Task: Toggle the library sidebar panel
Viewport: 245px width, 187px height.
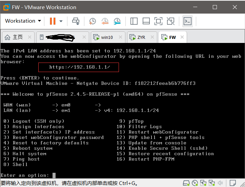Action: (134, 21)
